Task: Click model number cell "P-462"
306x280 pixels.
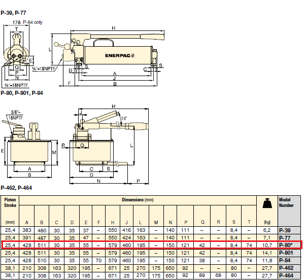Action: 286,268
